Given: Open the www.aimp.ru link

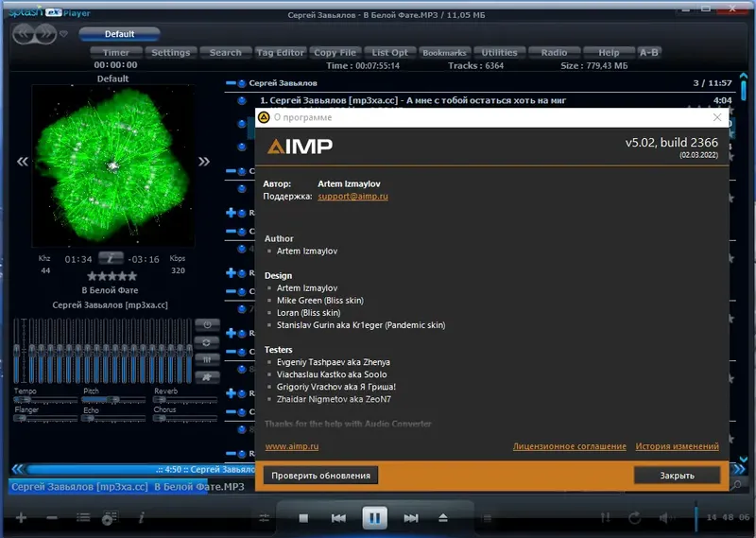Looking at the screenshot, I should coord(292,446).
